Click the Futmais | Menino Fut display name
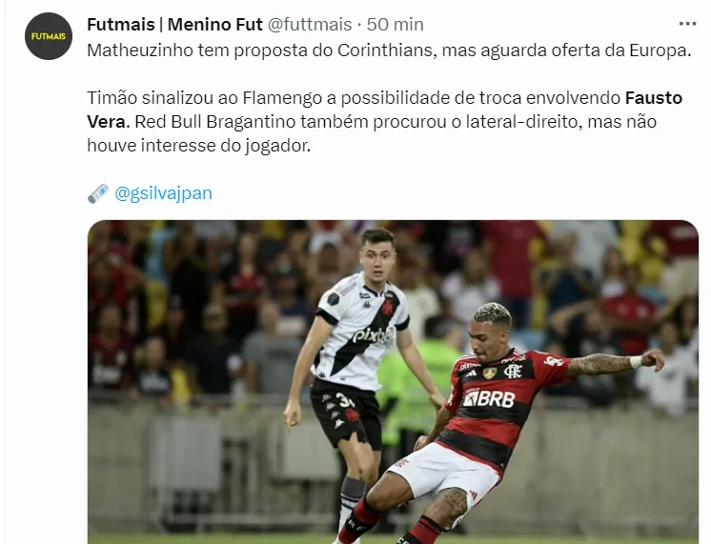This screenshot has width=711, height=544. pyautogui.click(x=174, y=25)
